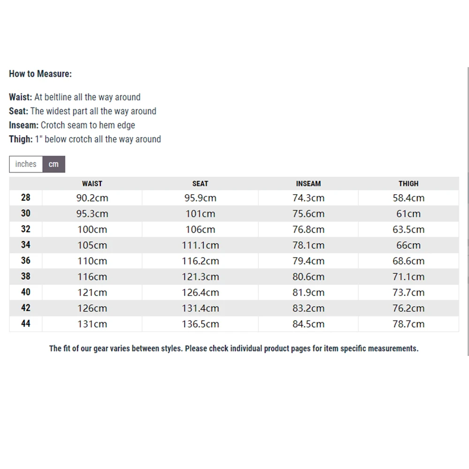Select the size 36 row label
This screenshot has width=469, height=469.
(x=26, y=260)
